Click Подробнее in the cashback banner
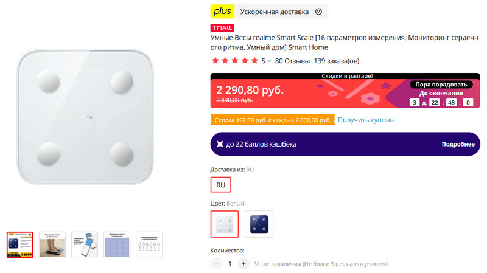The width and height of the screenshot is (487, 273). click(458, 145)
